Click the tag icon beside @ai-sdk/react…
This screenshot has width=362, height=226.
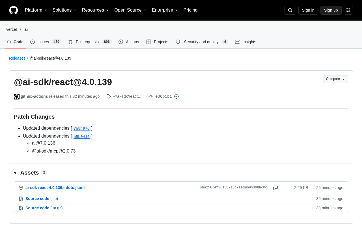click(x=109, y=96)
